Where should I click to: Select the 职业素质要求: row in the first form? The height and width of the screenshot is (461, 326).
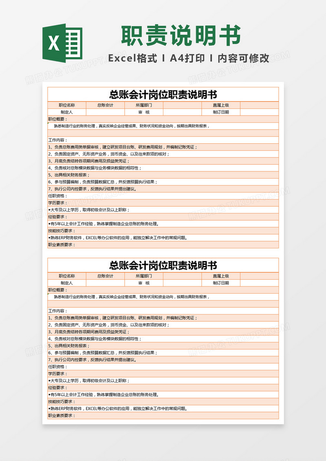(163, 245)
